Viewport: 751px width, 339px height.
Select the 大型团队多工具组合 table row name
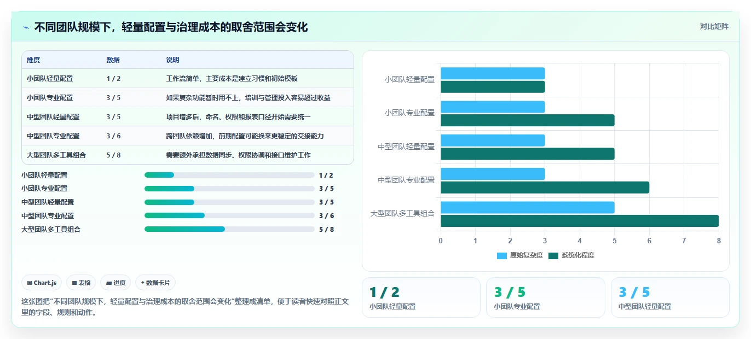(56, 155)
